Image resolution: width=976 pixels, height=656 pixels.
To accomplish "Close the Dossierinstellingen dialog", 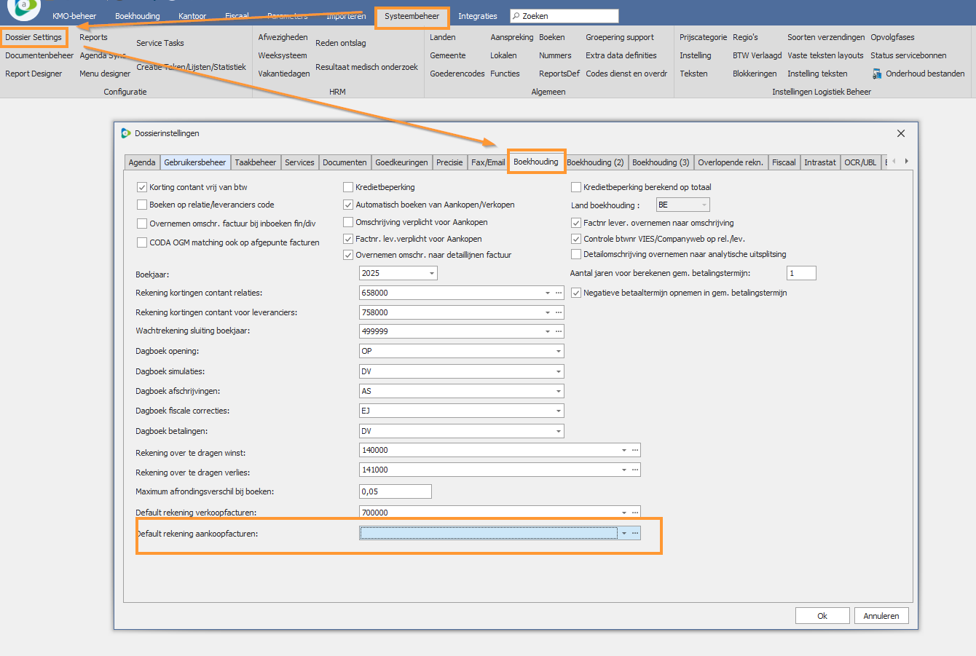I will (x=901, y=133).
